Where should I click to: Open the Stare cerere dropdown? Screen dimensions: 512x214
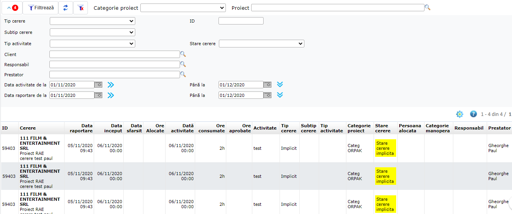(x=261, y=44)
